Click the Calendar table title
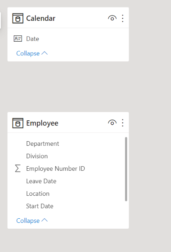This screenshot has height=252, width=171. click(x=41, y=18)
